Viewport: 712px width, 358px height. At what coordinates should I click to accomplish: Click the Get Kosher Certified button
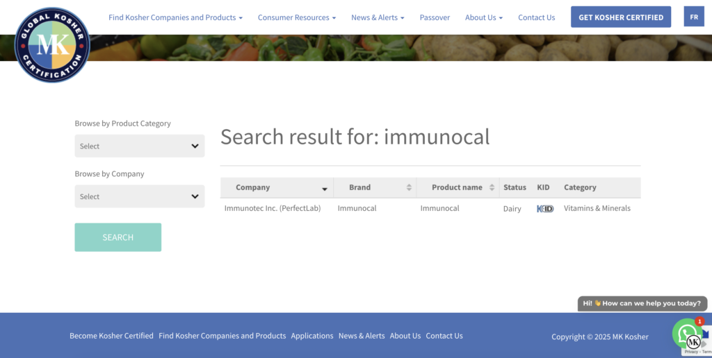[620, 17]
